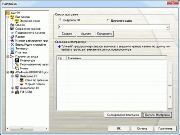Select the Цифровое радио radio button

pyautogui.click(x=108, y=21)
